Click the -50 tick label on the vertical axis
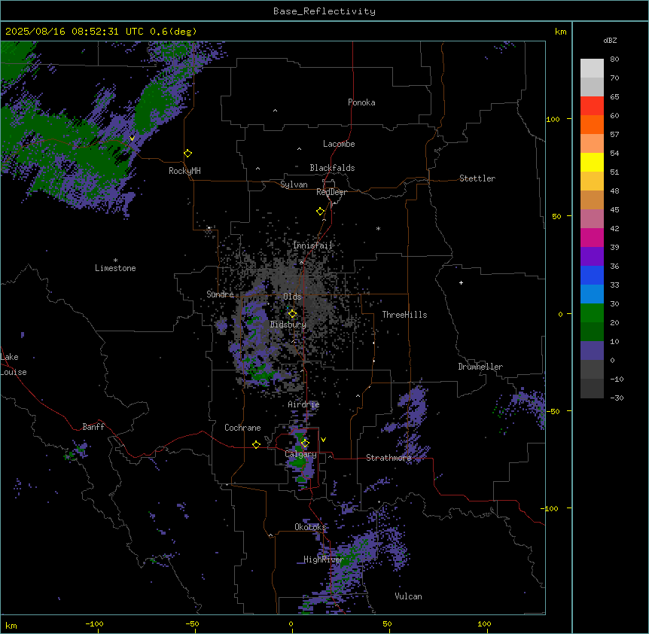Screen dimensions: 649x634 tap(553, 411)
